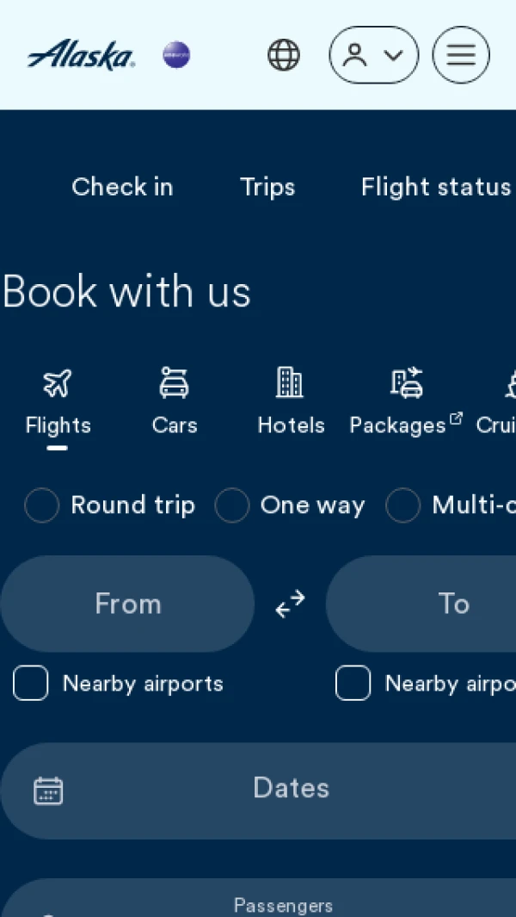The height and width of the screenshot is (917, 516).
Task: Click the purple oneworld badge
Action: 176,55
